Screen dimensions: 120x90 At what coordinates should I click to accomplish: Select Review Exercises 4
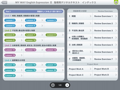coord(105,38)
